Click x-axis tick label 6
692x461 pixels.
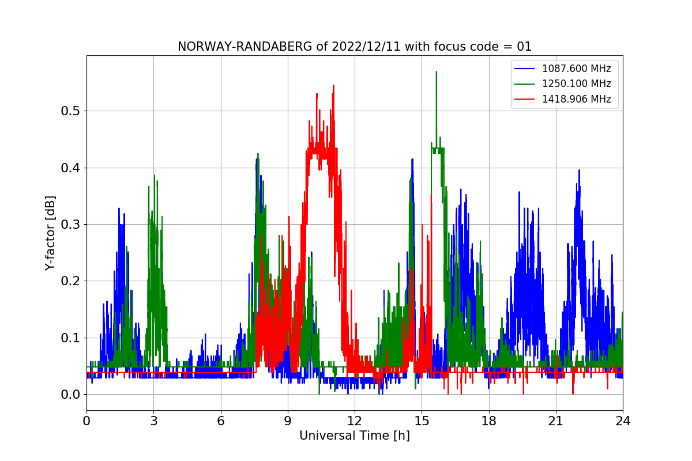[220, 421]
